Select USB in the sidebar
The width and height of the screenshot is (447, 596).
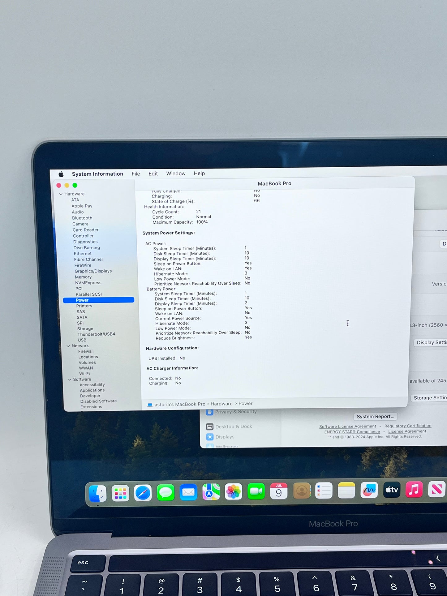coord(82,340)
